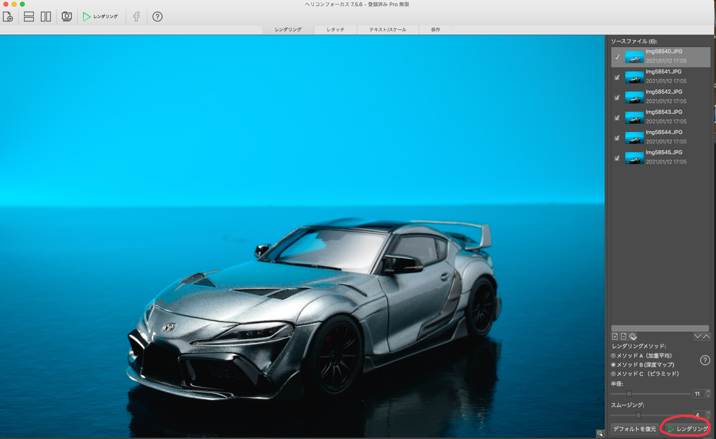This screenshot has width=716, height=439.
Task: Switch to horizontal split view layout
Action: 29,17
